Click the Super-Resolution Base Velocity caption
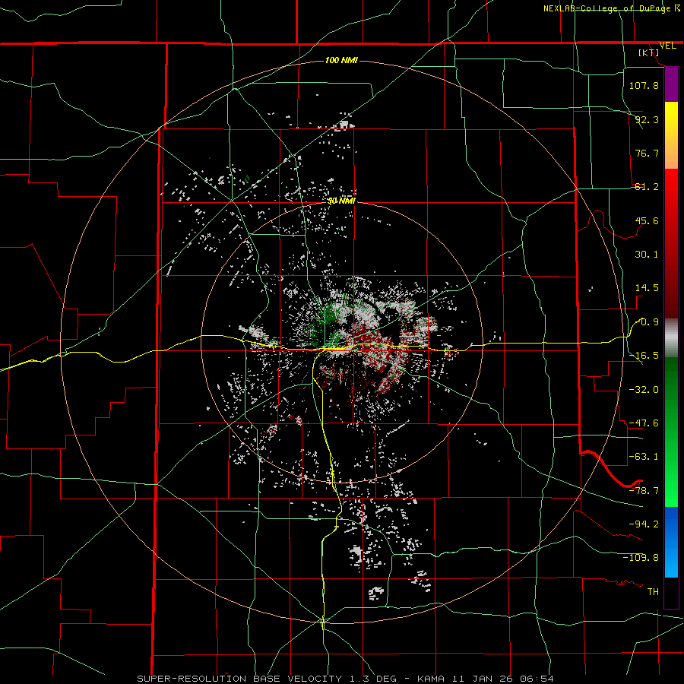684x684 pixels. [x=346, y=679]
